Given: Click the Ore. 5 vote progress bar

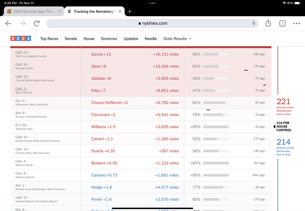Looking at the screenshot, I should click(216, 103).
